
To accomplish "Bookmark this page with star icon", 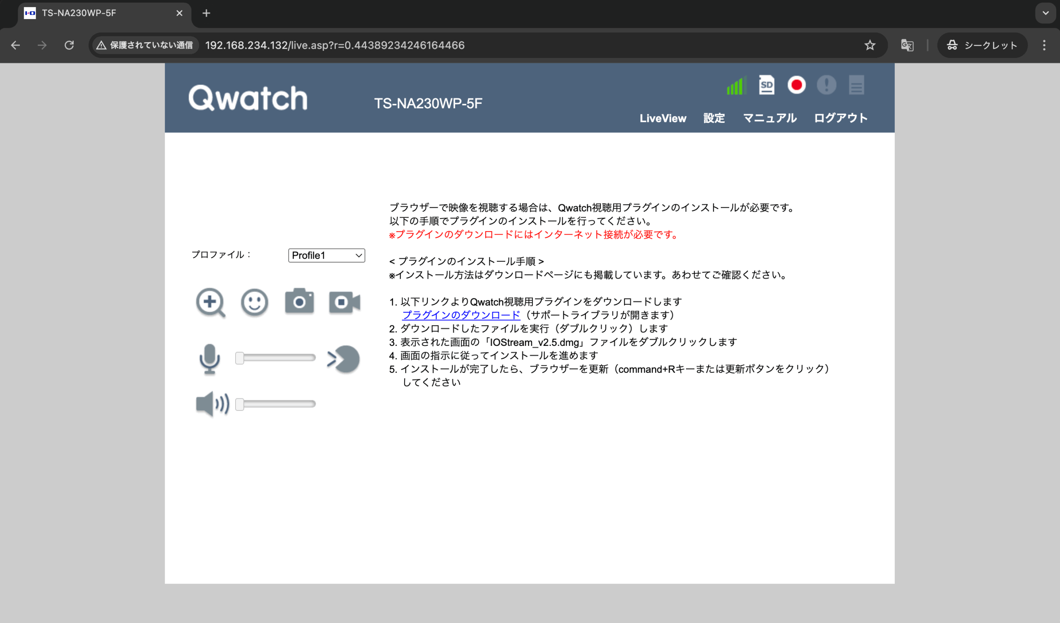I will point(870,46).
